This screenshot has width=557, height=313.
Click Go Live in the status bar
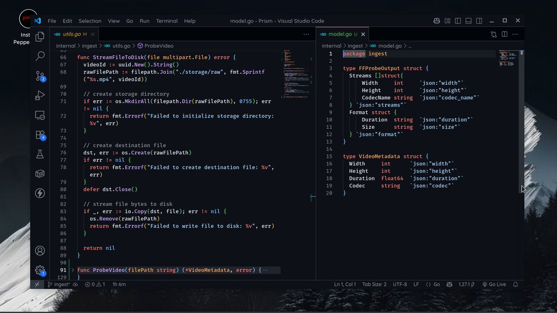click(x=494, y=284)
